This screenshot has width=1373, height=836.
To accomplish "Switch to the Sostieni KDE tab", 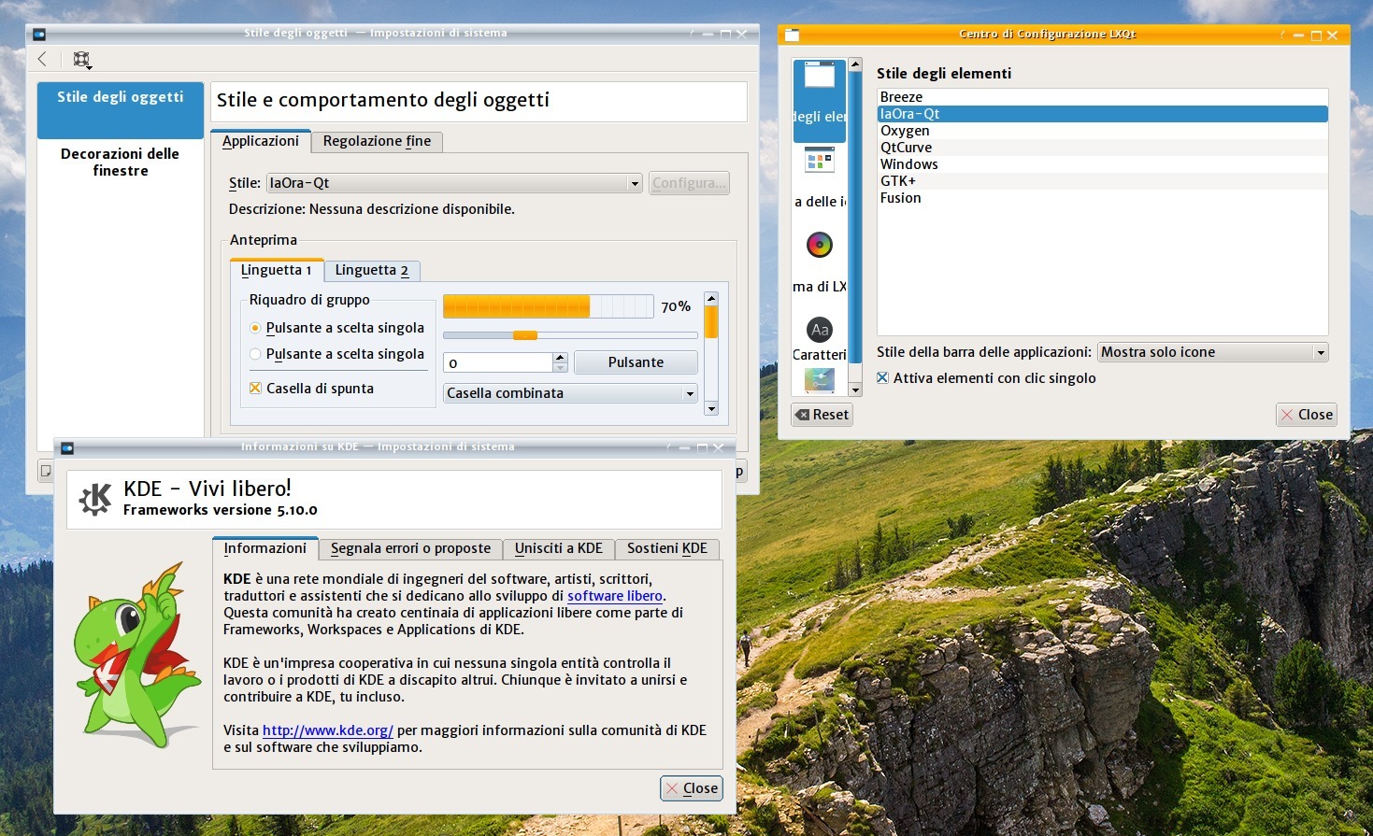I will 667,548.
